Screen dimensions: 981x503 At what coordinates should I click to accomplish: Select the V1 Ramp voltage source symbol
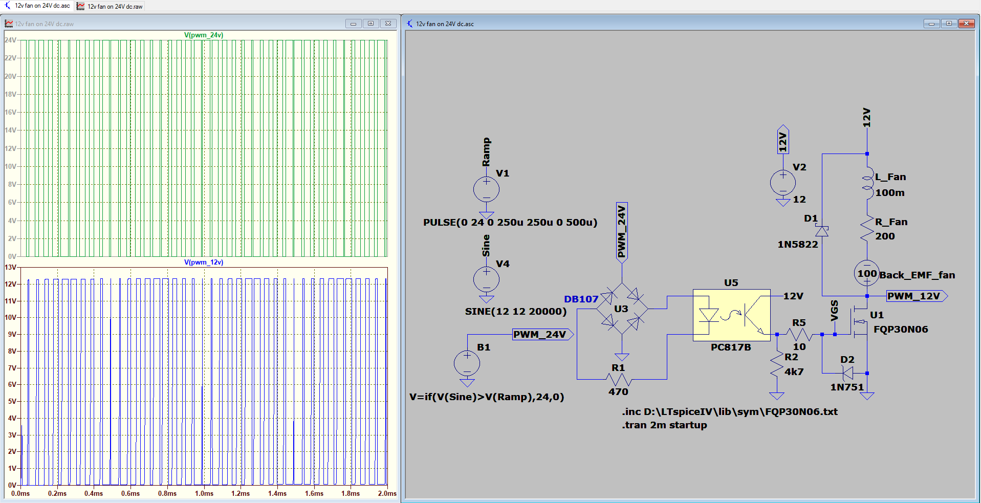(486, 189)
